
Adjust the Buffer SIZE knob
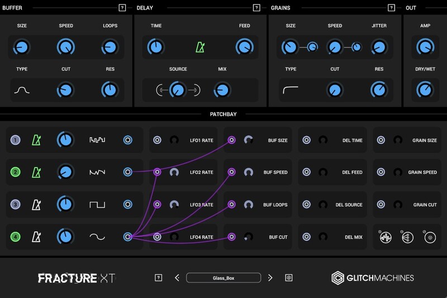(22, 47)
